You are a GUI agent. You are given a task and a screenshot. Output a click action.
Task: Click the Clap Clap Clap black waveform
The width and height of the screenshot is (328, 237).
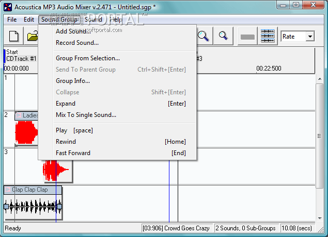click(x=33, y=206)
